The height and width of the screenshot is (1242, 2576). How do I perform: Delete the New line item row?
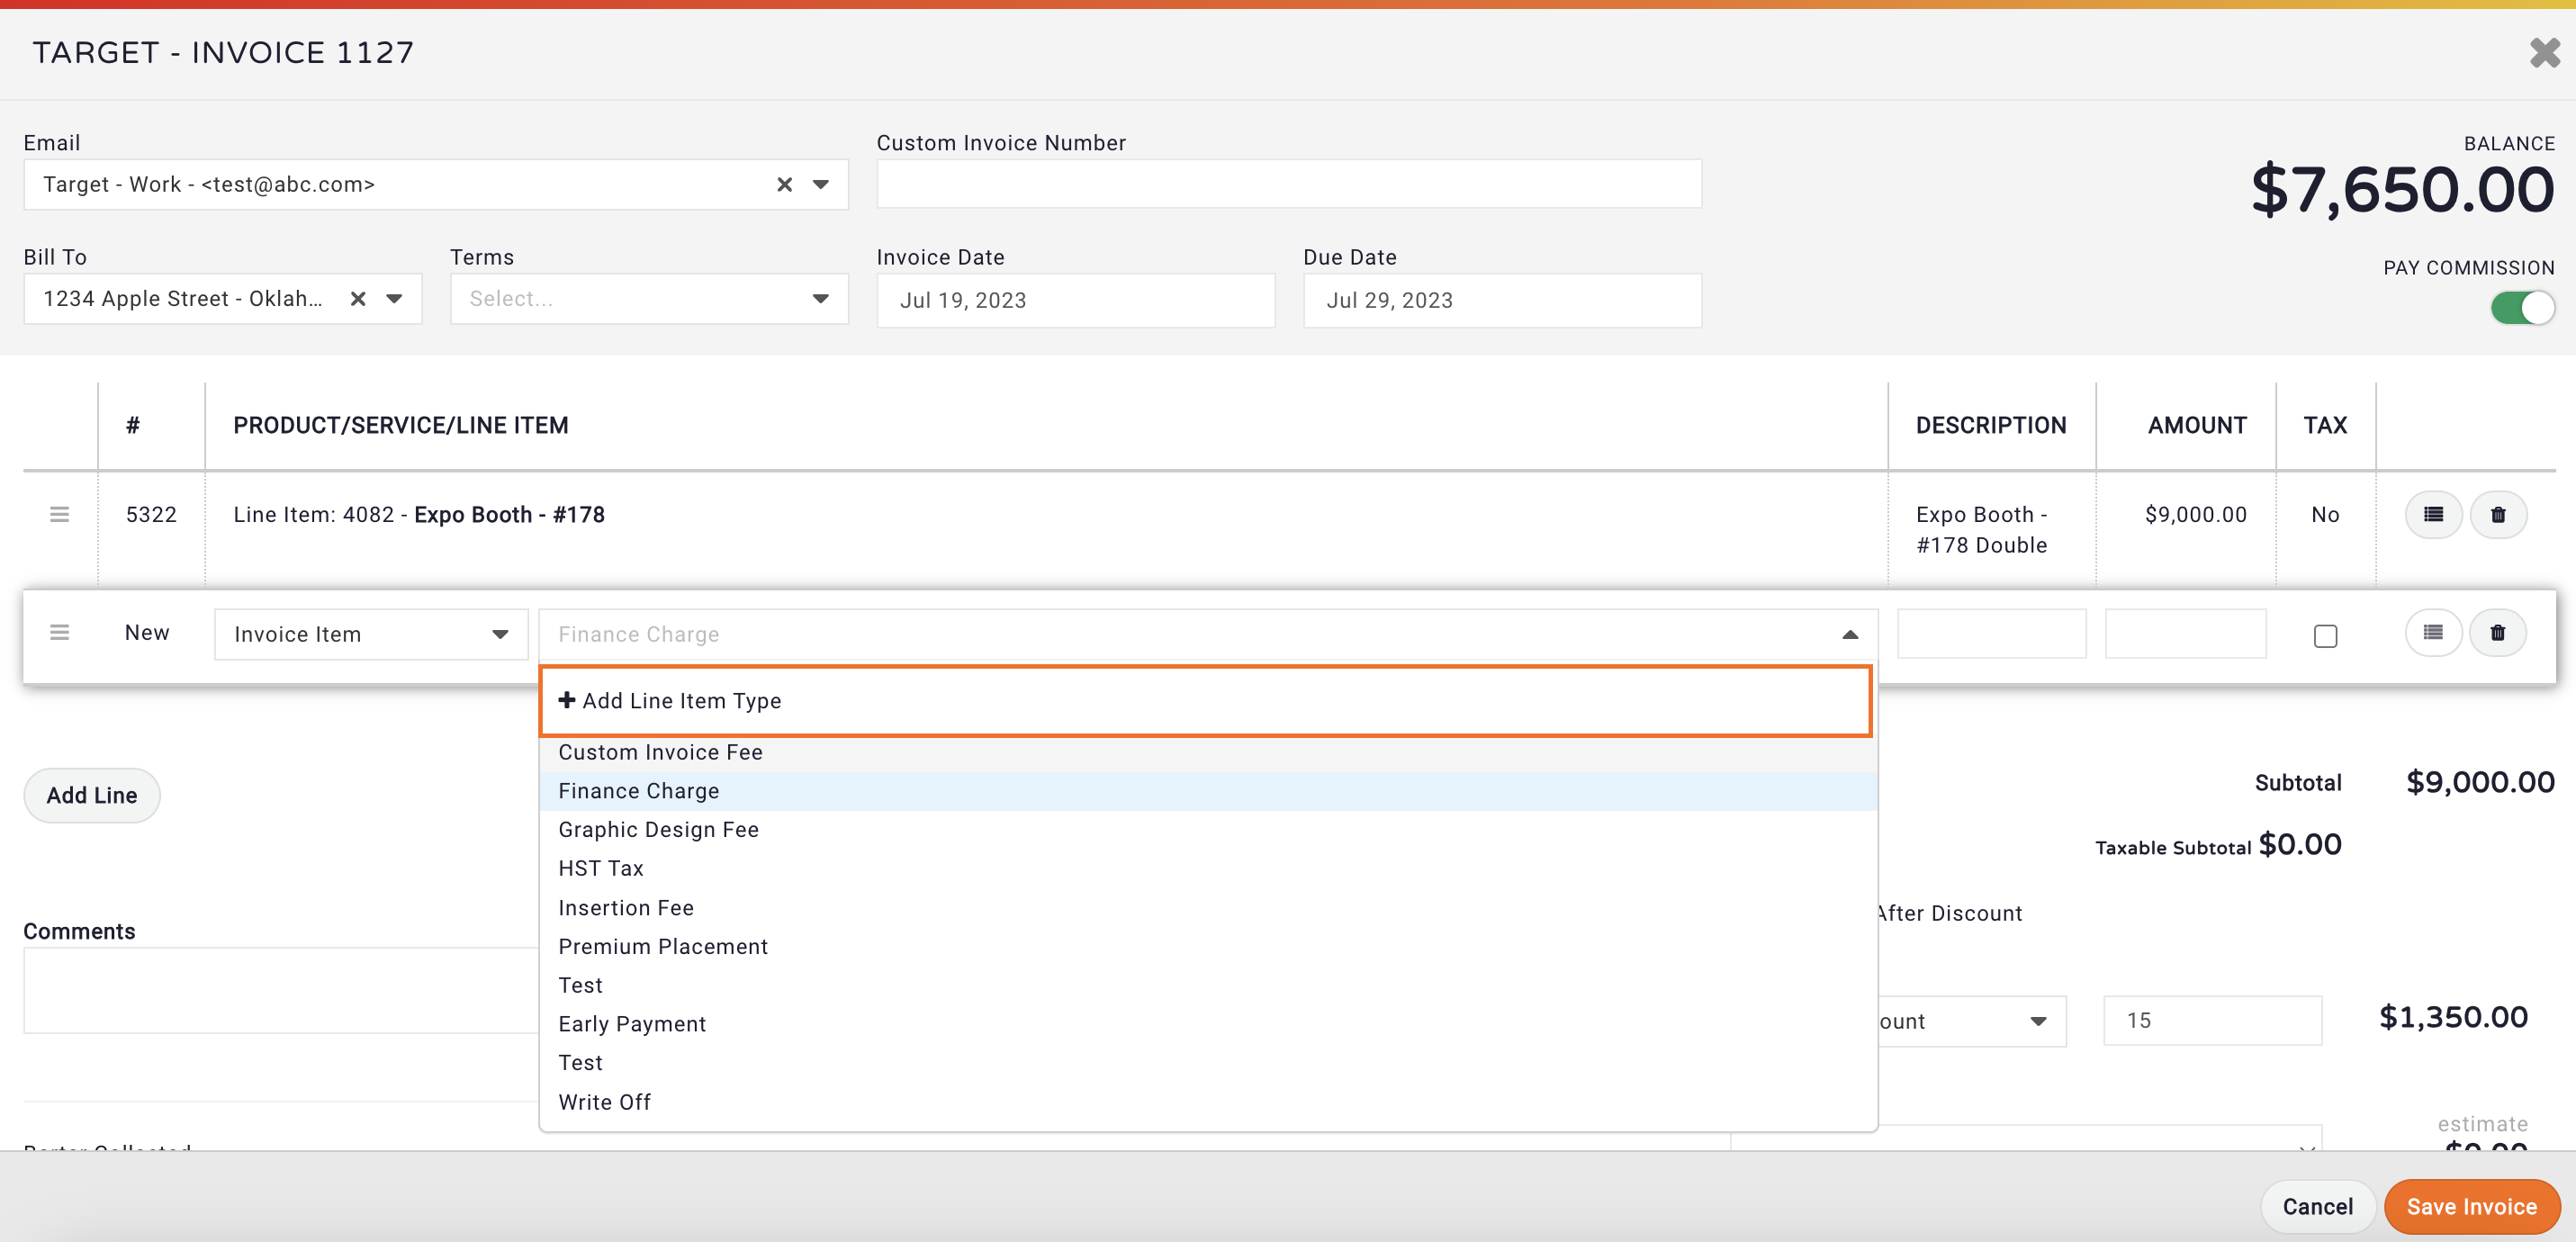(x=2498, y=633)
